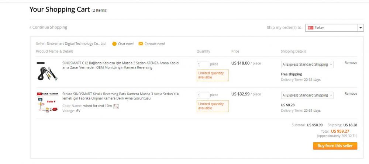Open thumbnail of the C12 connection cable
This screenshot has width=369, height=164.
click(x=47, y=71)
